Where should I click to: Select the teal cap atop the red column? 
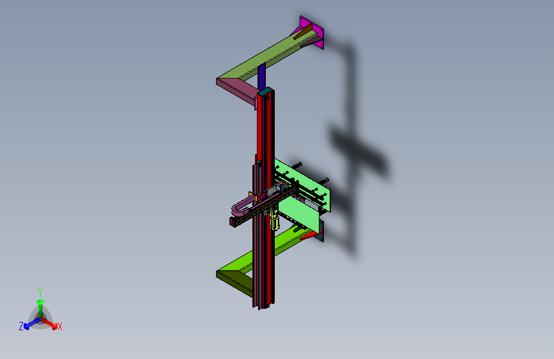click(265, 91)
